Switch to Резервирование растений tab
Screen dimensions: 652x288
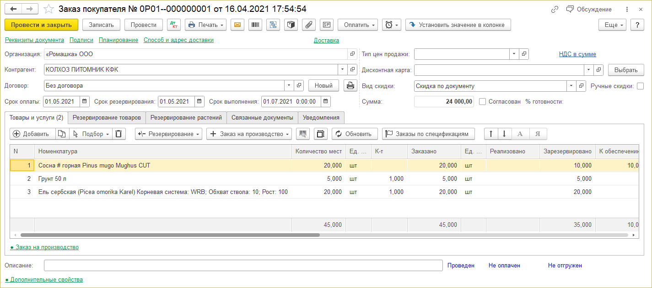pyautogui.click(x=186, y=117)
